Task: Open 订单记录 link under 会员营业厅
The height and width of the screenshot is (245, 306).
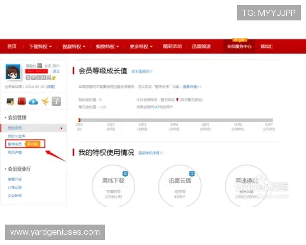Action: (x=15, y=187)
